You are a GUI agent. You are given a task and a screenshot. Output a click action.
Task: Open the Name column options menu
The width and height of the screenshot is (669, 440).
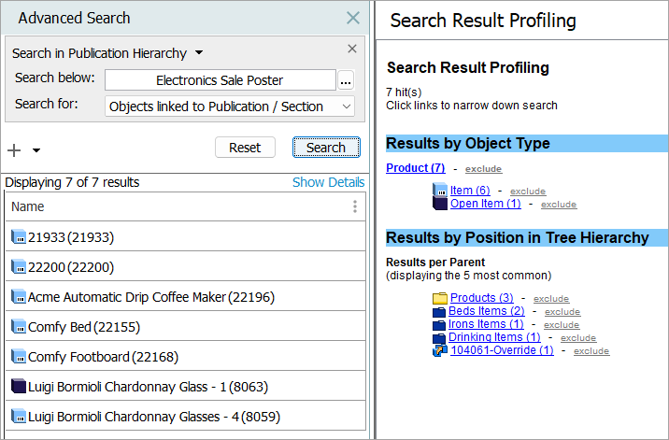tap(354, 206)
